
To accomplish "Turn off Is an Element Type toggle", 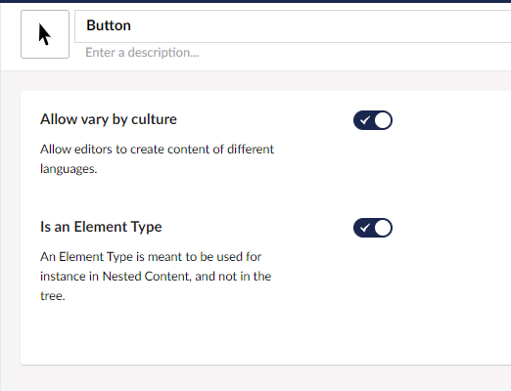I will click(373, 228).
